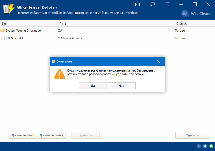Open the feedback chat bubble icon
The width and height of the screenshot is (215, 151).
click(153, 5)
